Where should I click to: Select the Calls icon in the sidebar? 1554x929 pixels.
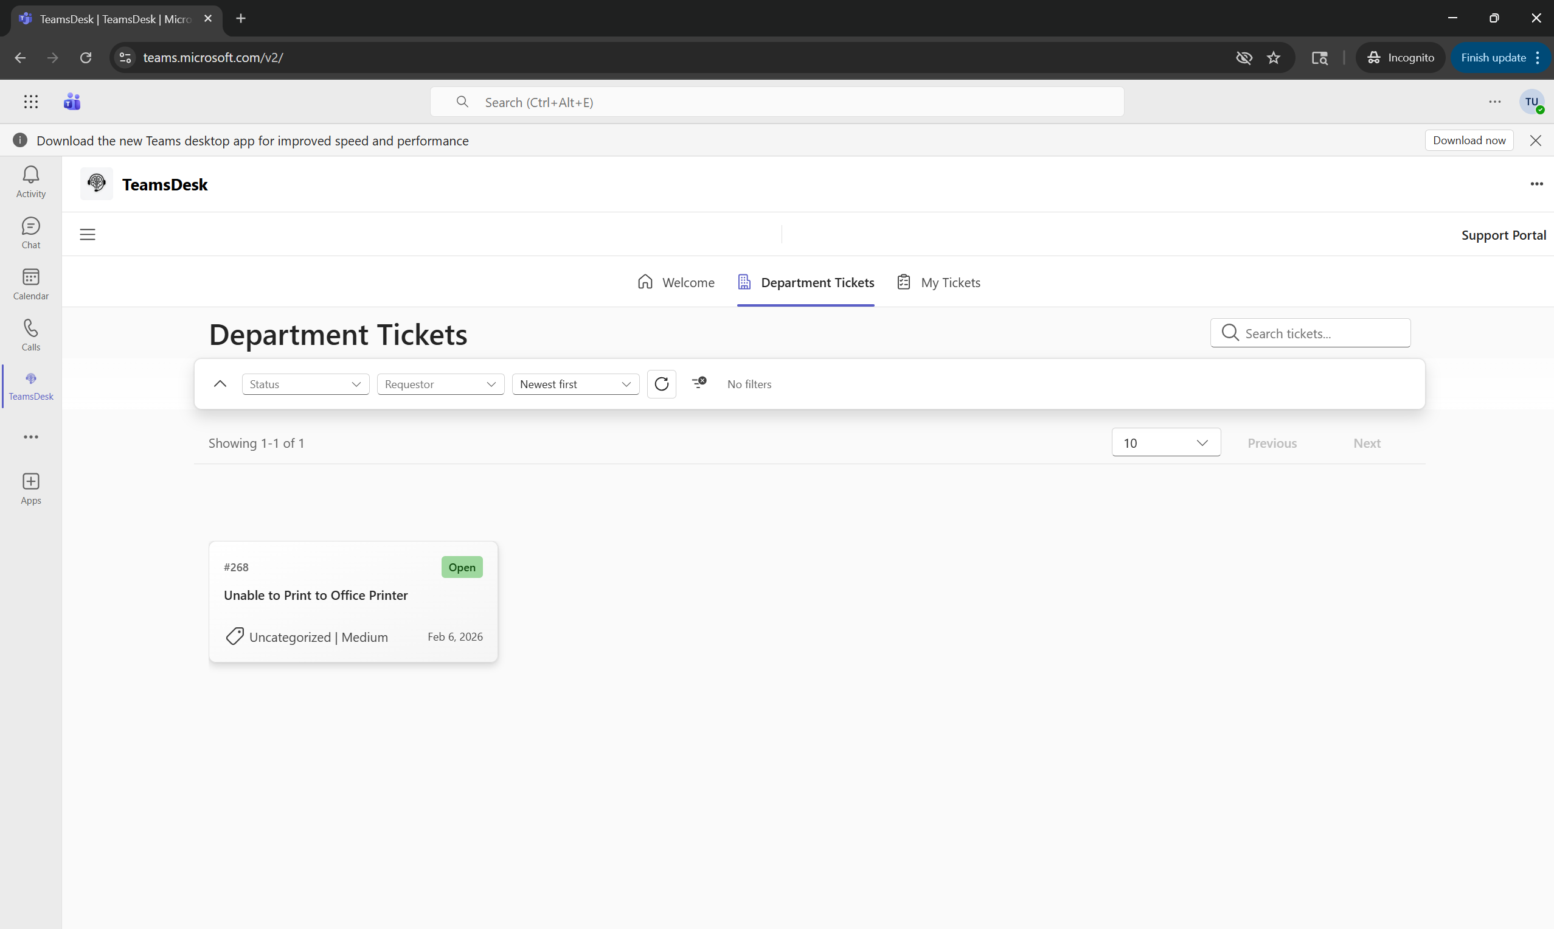(30, 333)
